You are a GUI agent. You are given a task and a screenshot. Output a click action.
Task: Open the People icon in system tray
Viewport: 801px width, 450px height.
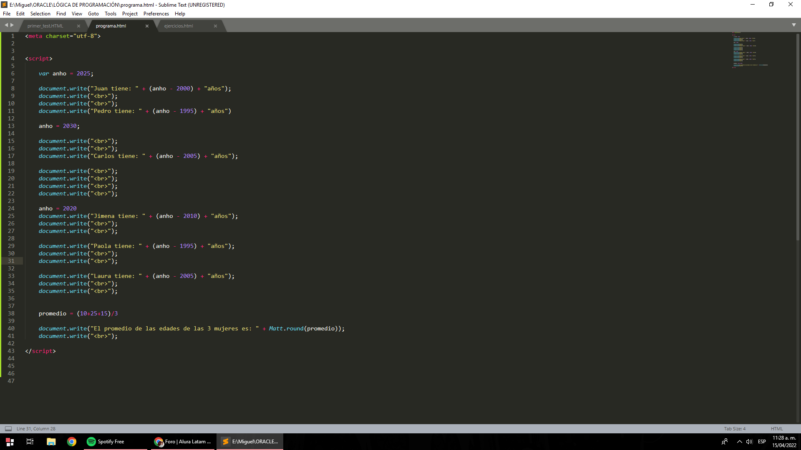pyautogui.click(x=725, y=442)
